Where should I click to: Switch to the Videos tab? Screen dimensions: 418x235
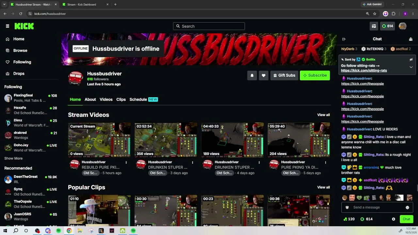click(x=106, y=100)
